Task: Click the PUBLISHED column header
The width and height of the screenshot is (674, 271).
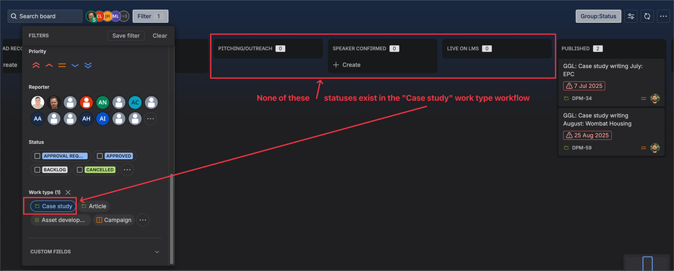Action: coord(575,49)
